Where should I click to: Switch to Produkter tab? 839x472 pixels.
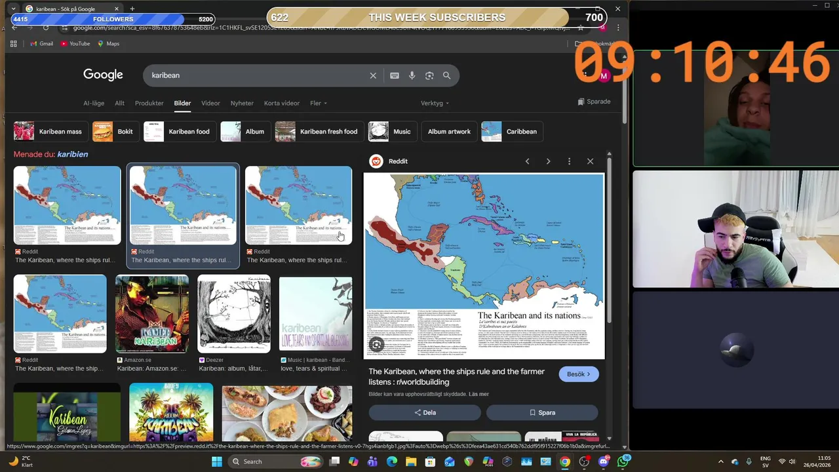(x=149, y=103)
